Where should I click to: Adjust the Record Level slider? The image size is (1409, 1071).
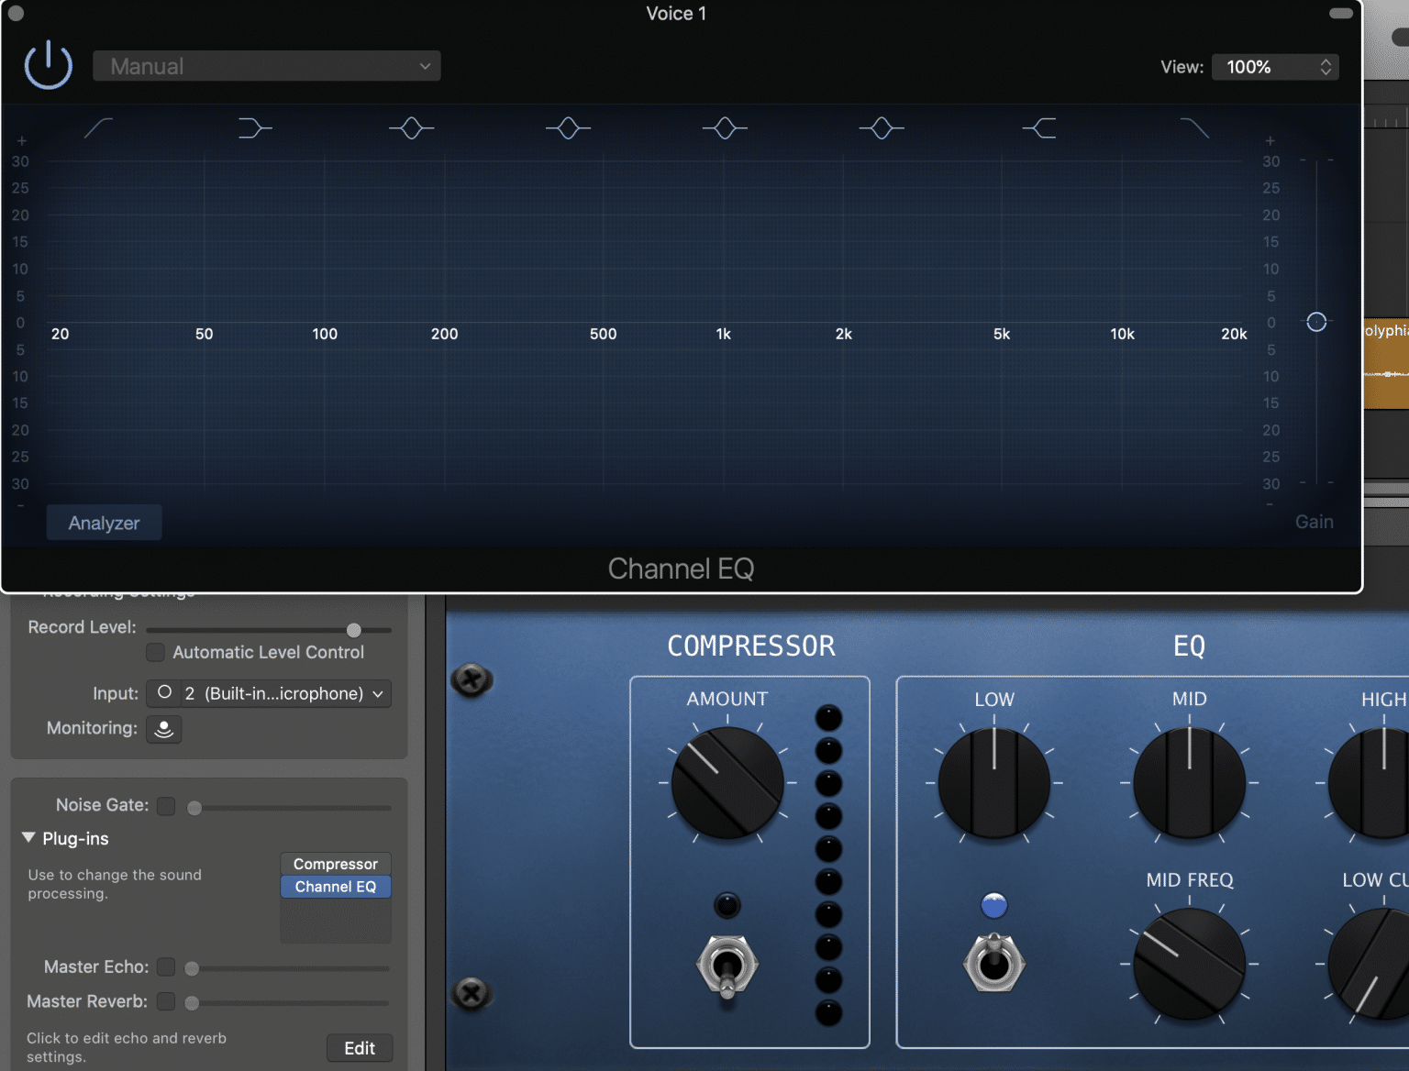click(353, 630)
